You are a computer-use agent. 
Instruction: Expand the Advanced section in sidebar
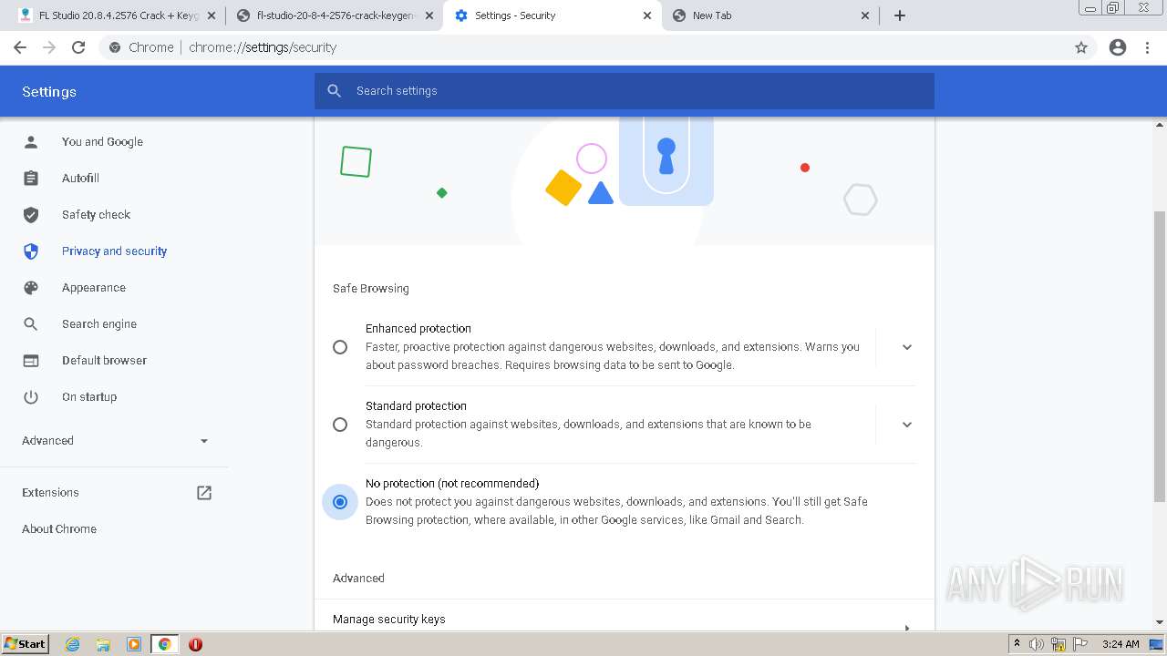115,441
